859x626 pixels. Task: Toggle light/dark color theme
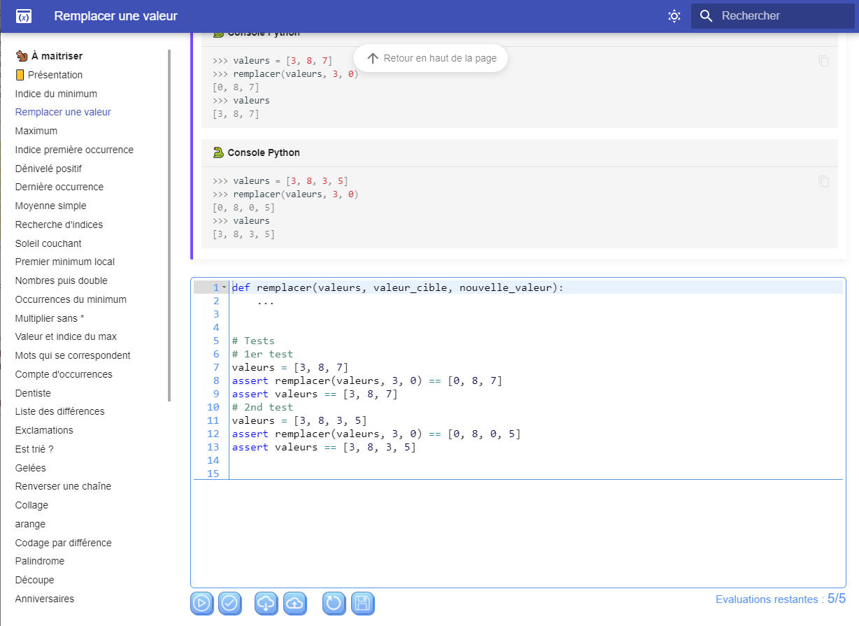point(674,16)
